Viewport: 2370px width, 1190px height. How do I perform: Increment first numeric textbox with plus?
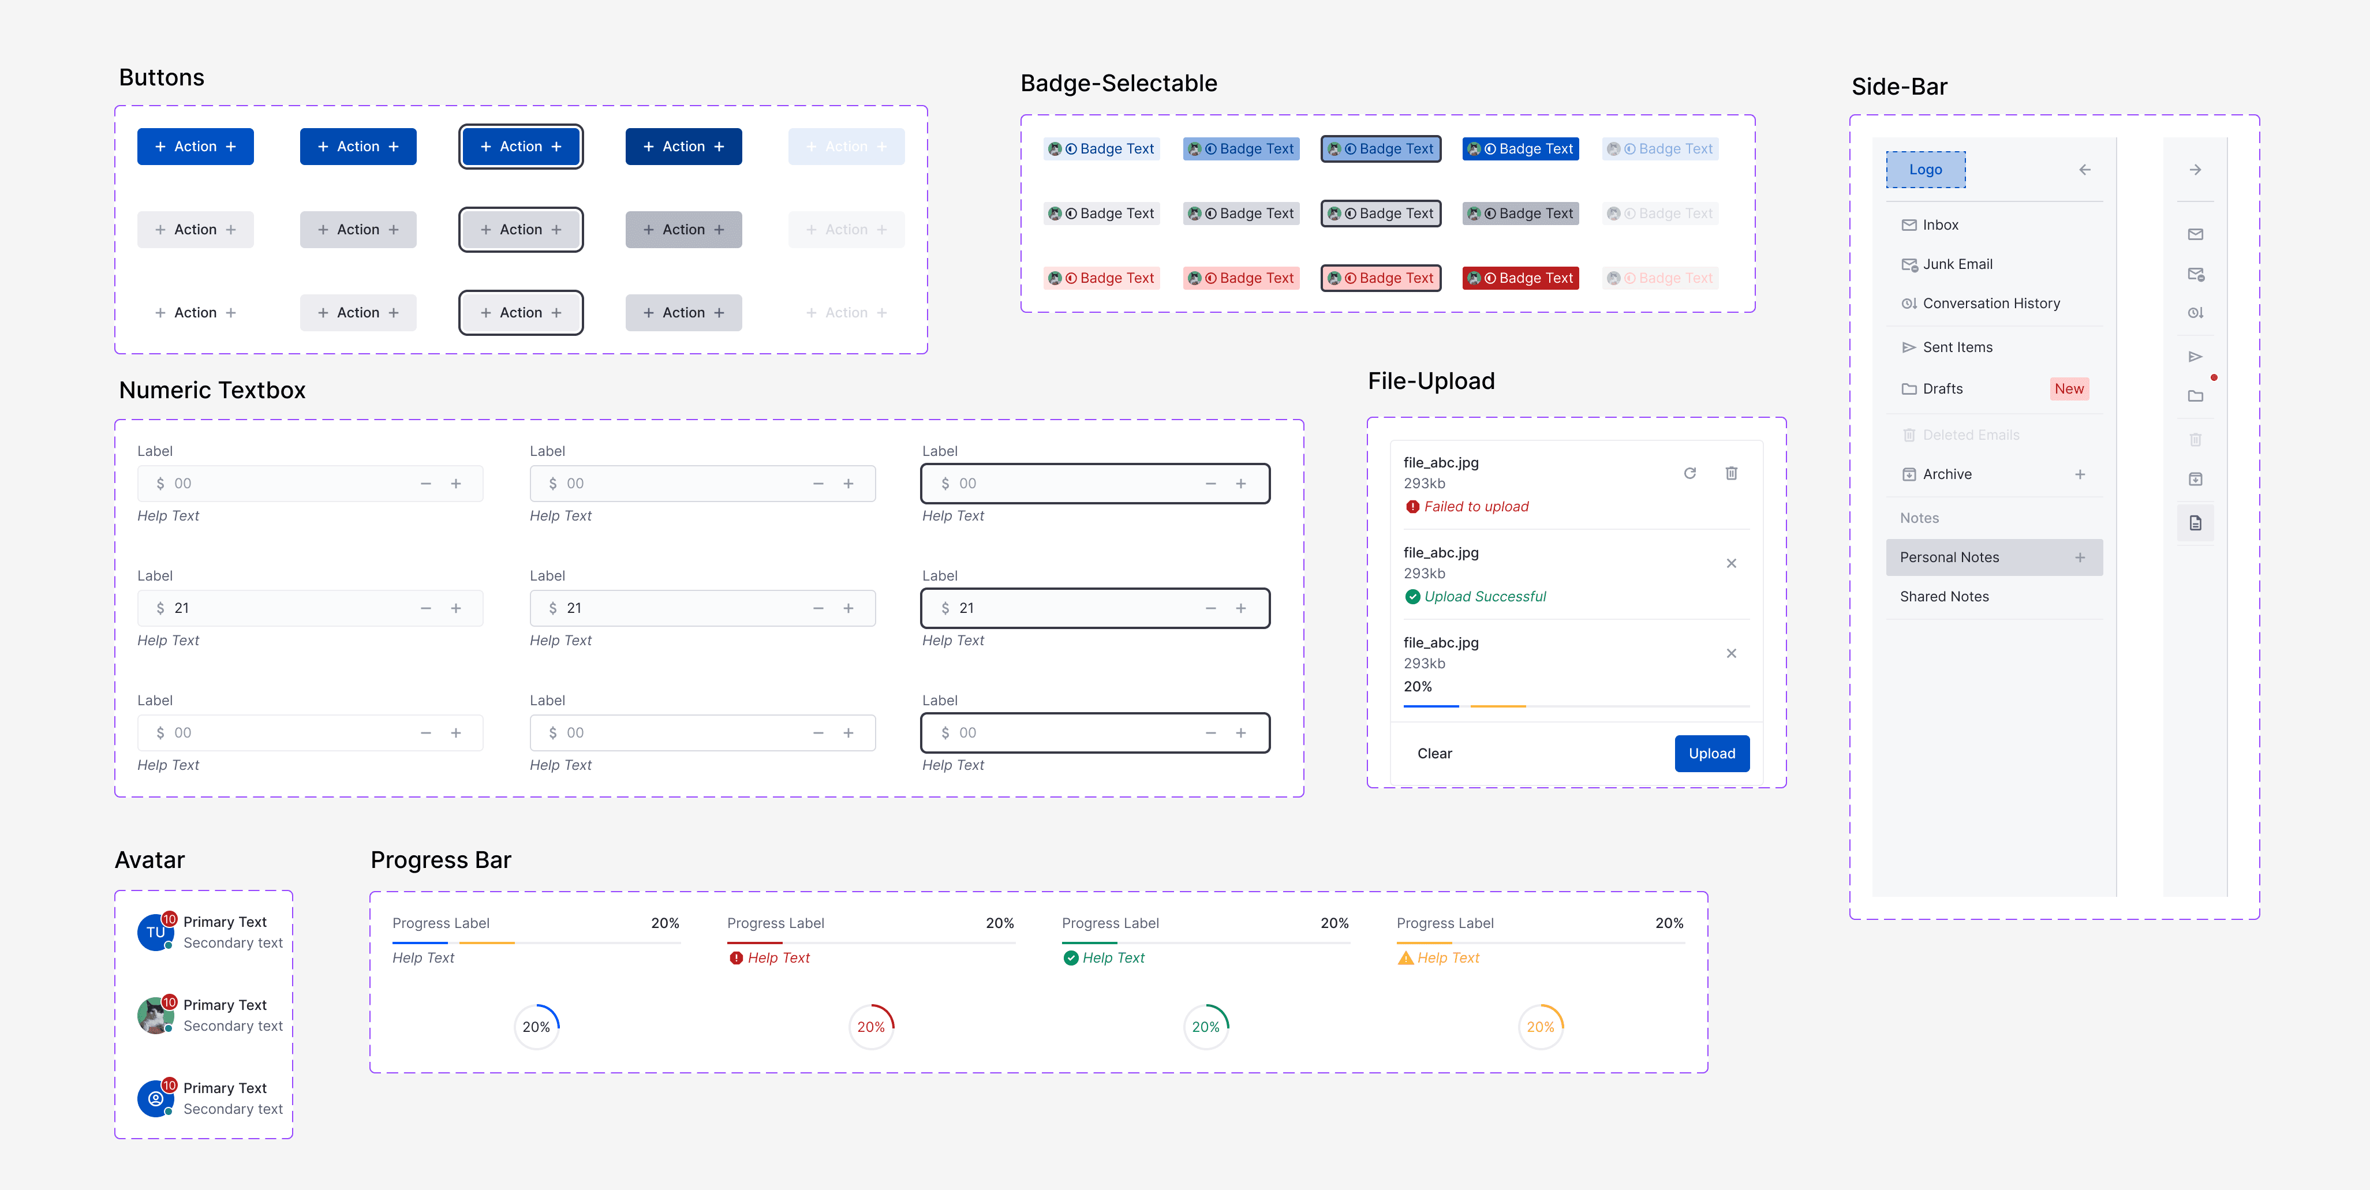[455, 484]
